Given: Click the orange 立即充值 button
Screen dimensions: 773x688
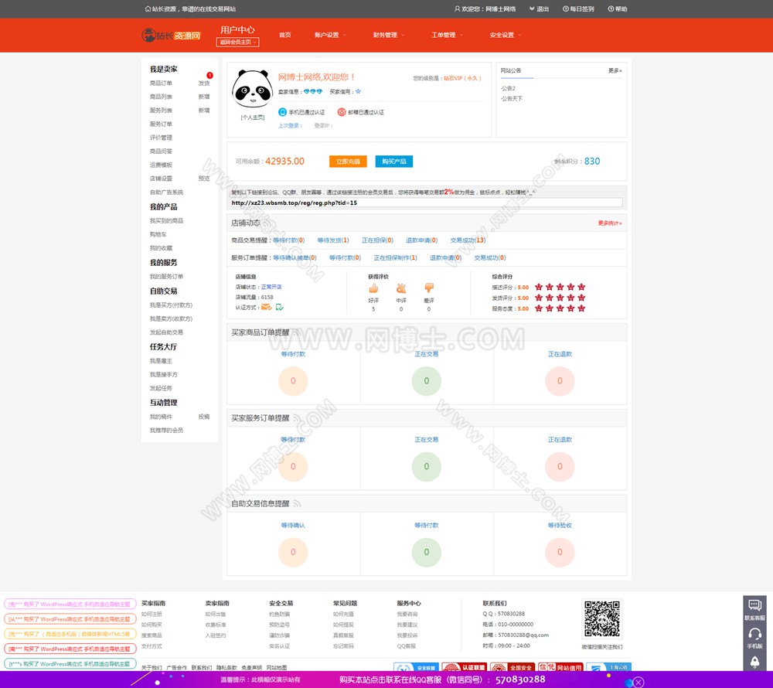Looking at the screenshot, I should [x=348, y=162].
